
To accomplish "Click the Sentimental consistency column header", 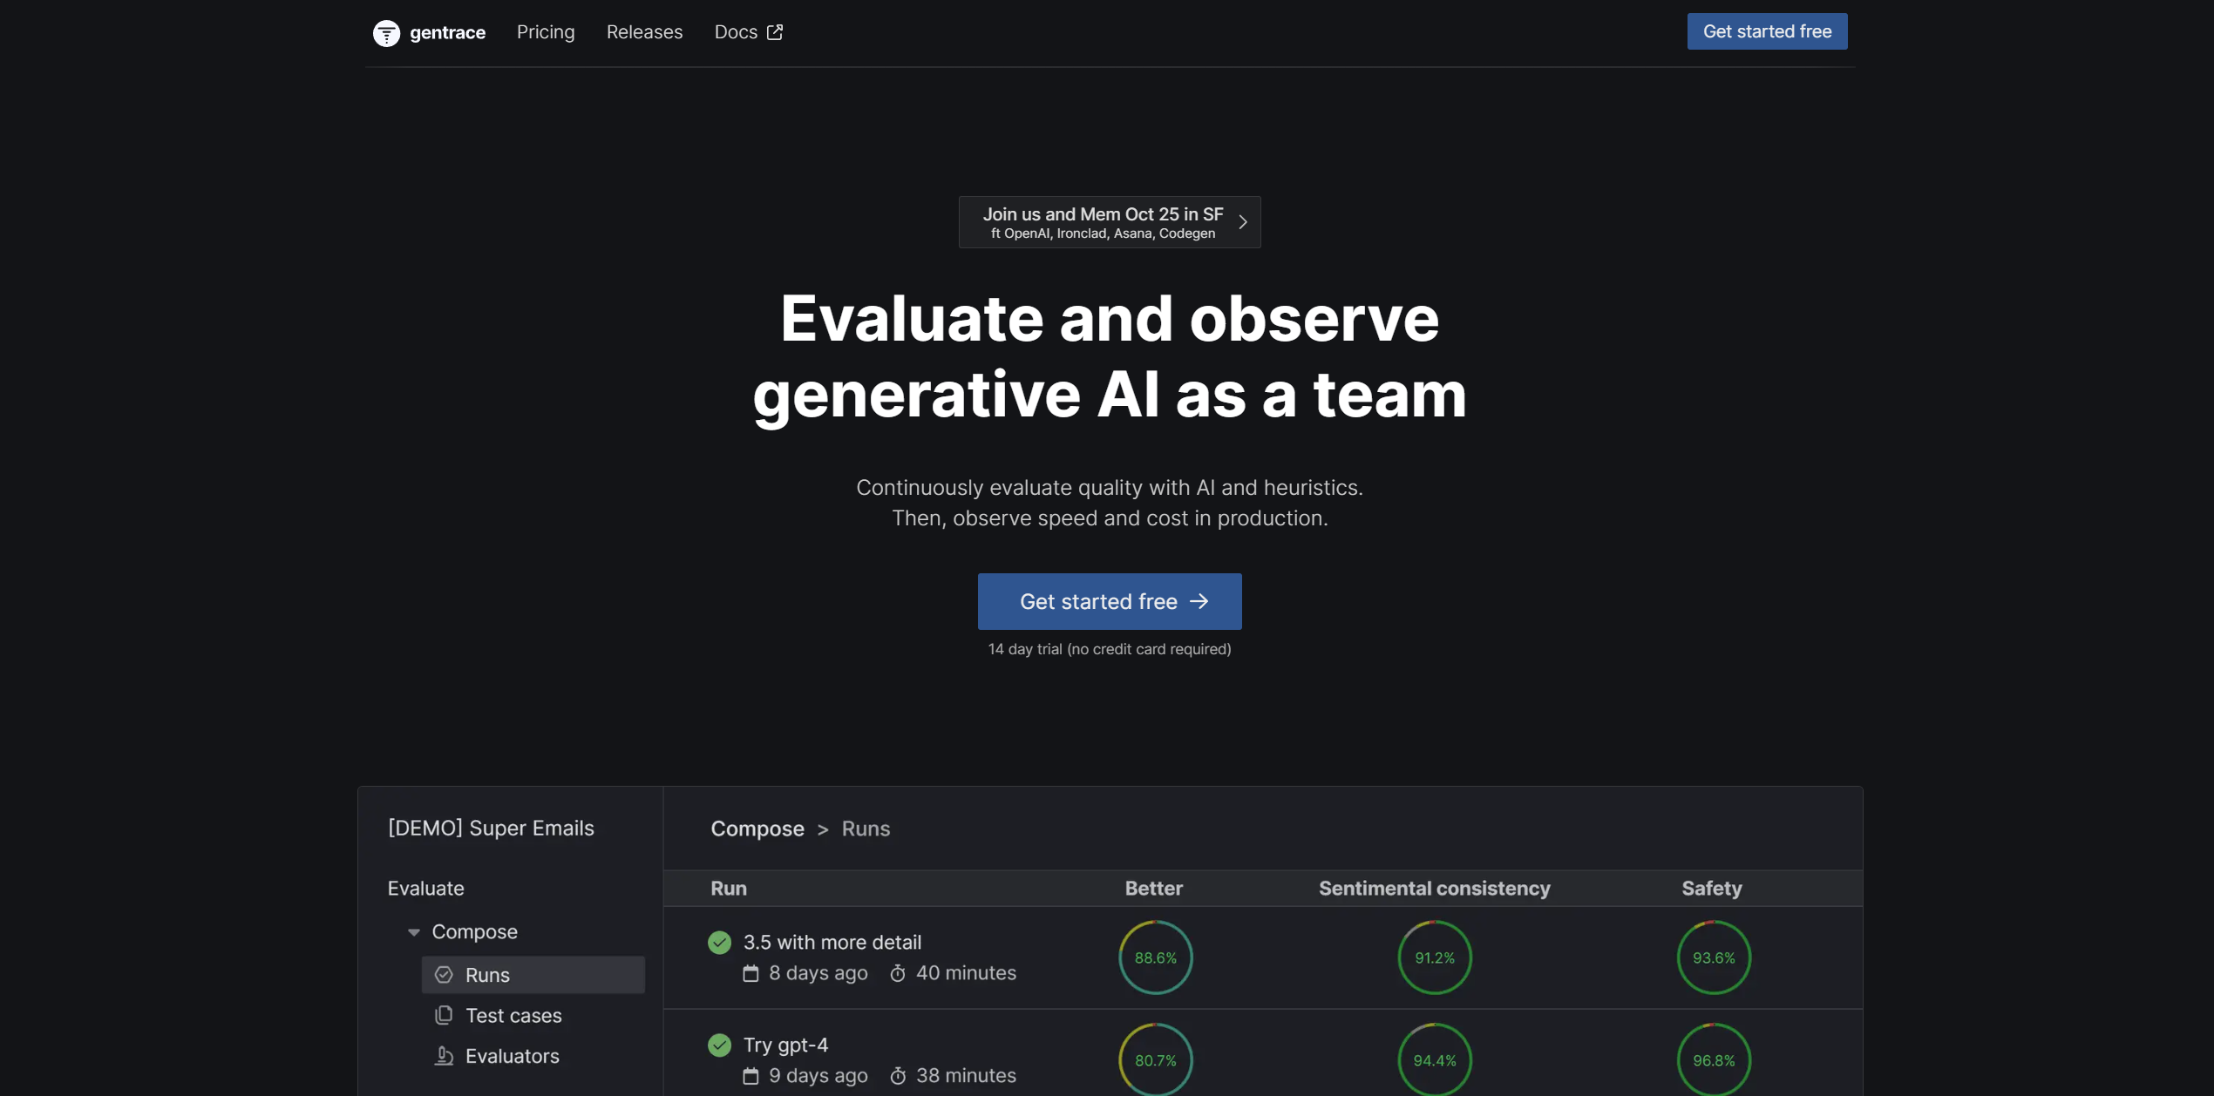I will coord(1434,888).
